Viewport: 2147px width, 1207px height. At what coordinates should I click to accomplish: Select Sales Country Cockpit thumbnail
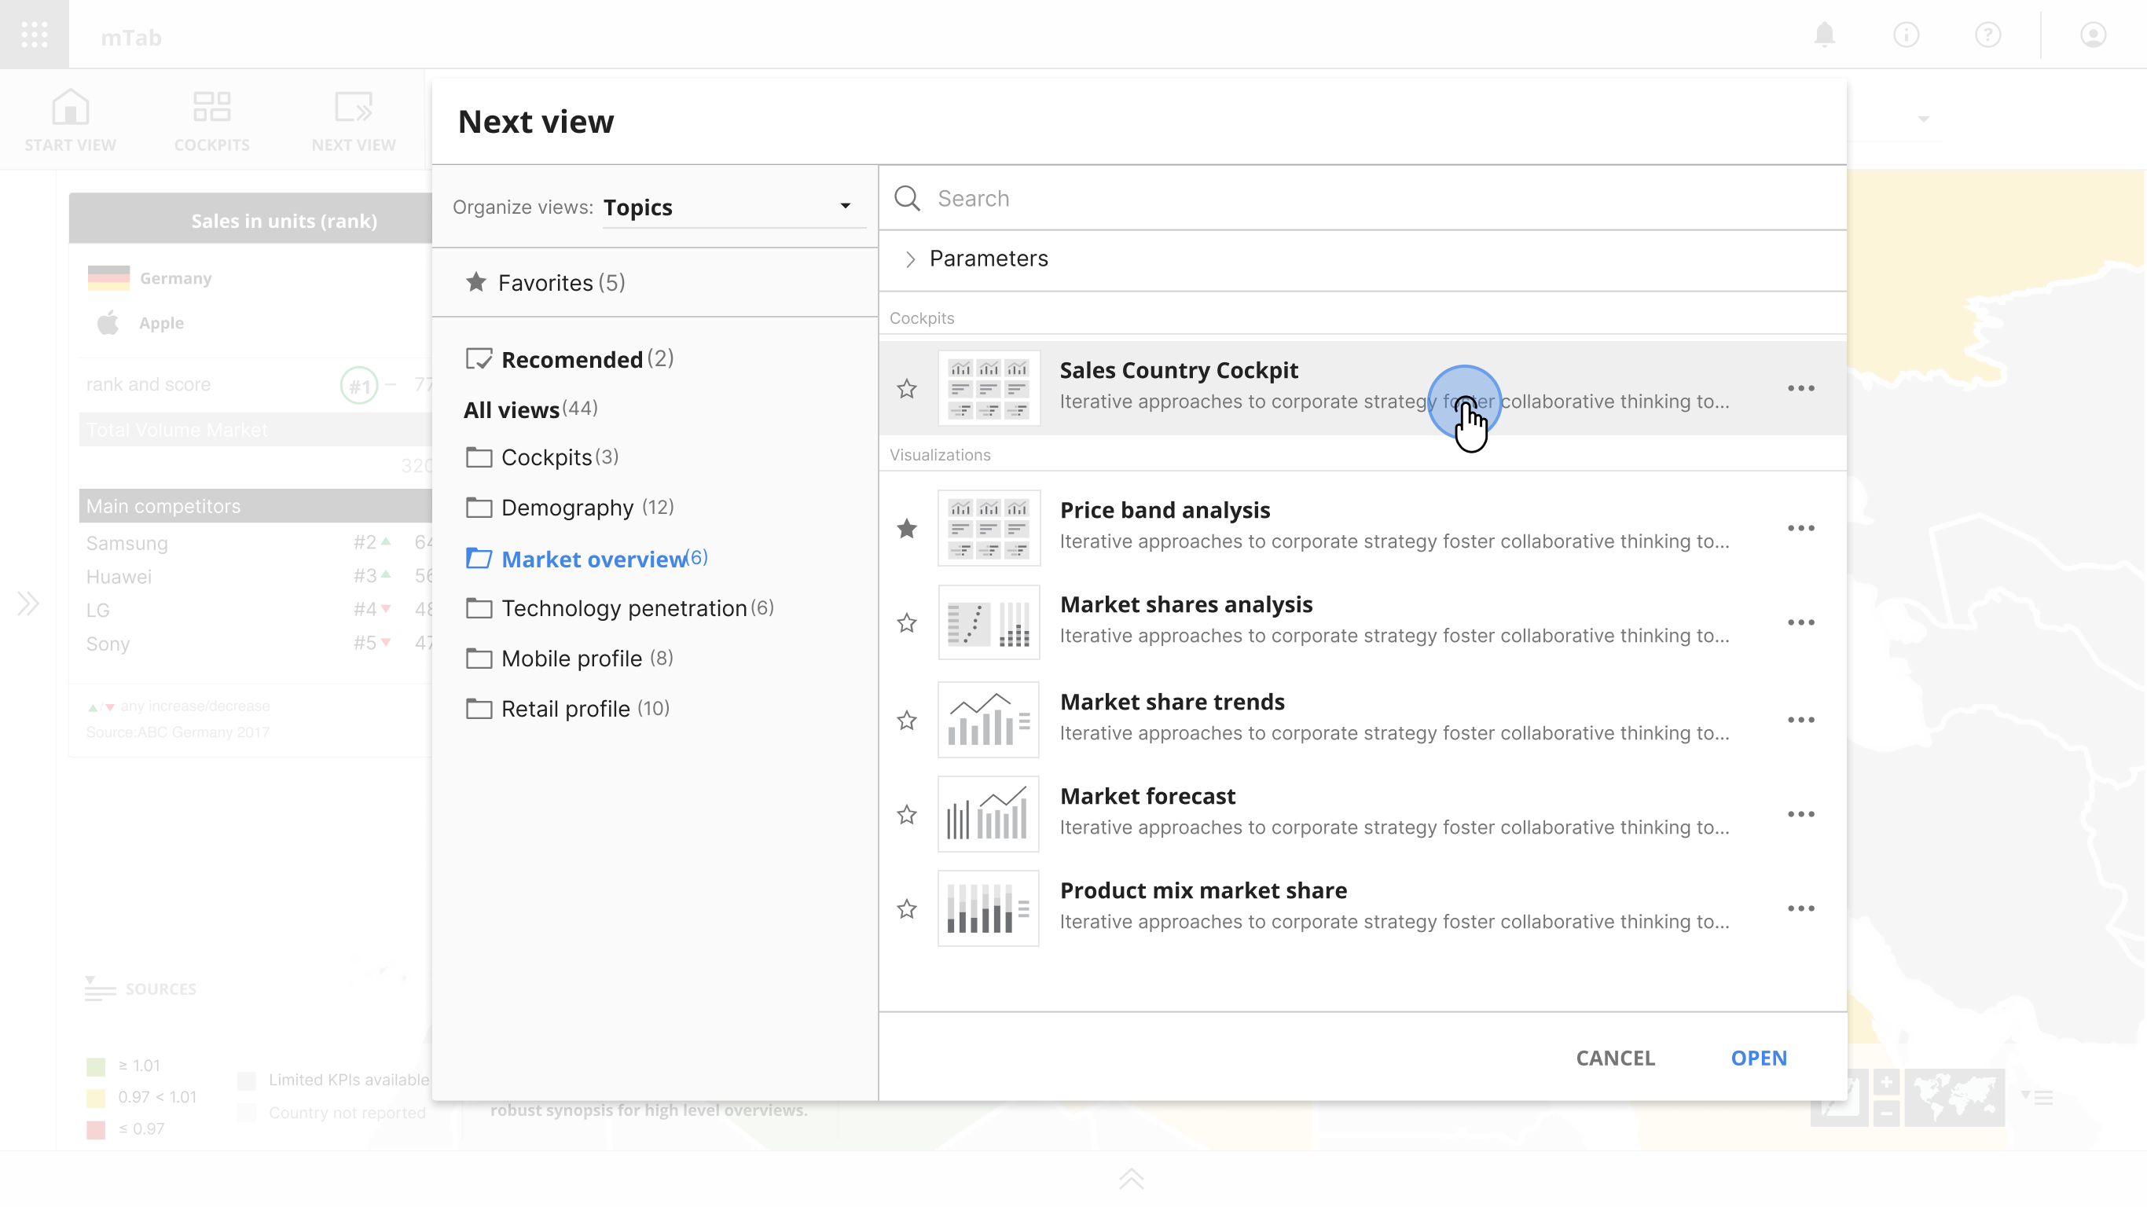coord(989,388)
